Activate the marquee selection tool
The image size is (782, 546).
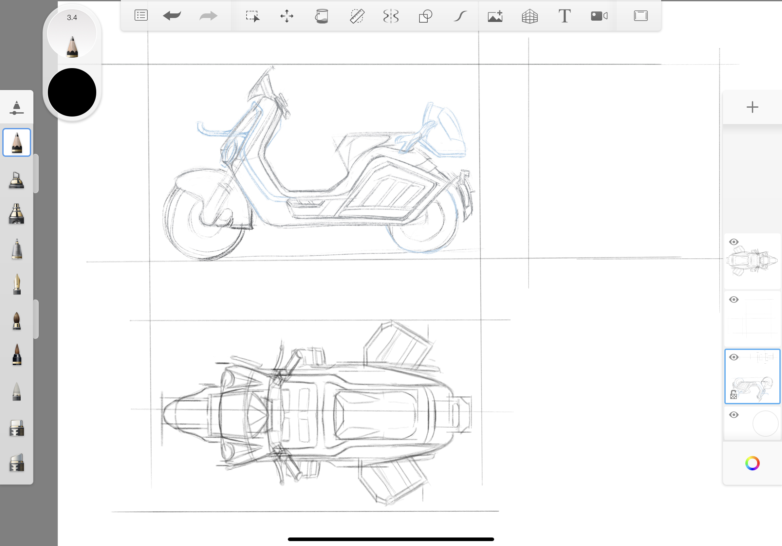click(252, 16)
